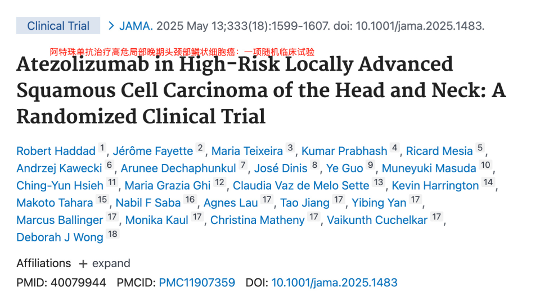
Task: Select author Deborah J Wong
Action: point(60,237)
